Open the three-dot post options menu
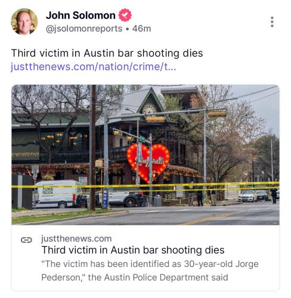Screen dimensions: 291x298 click(x=272, y=22)
